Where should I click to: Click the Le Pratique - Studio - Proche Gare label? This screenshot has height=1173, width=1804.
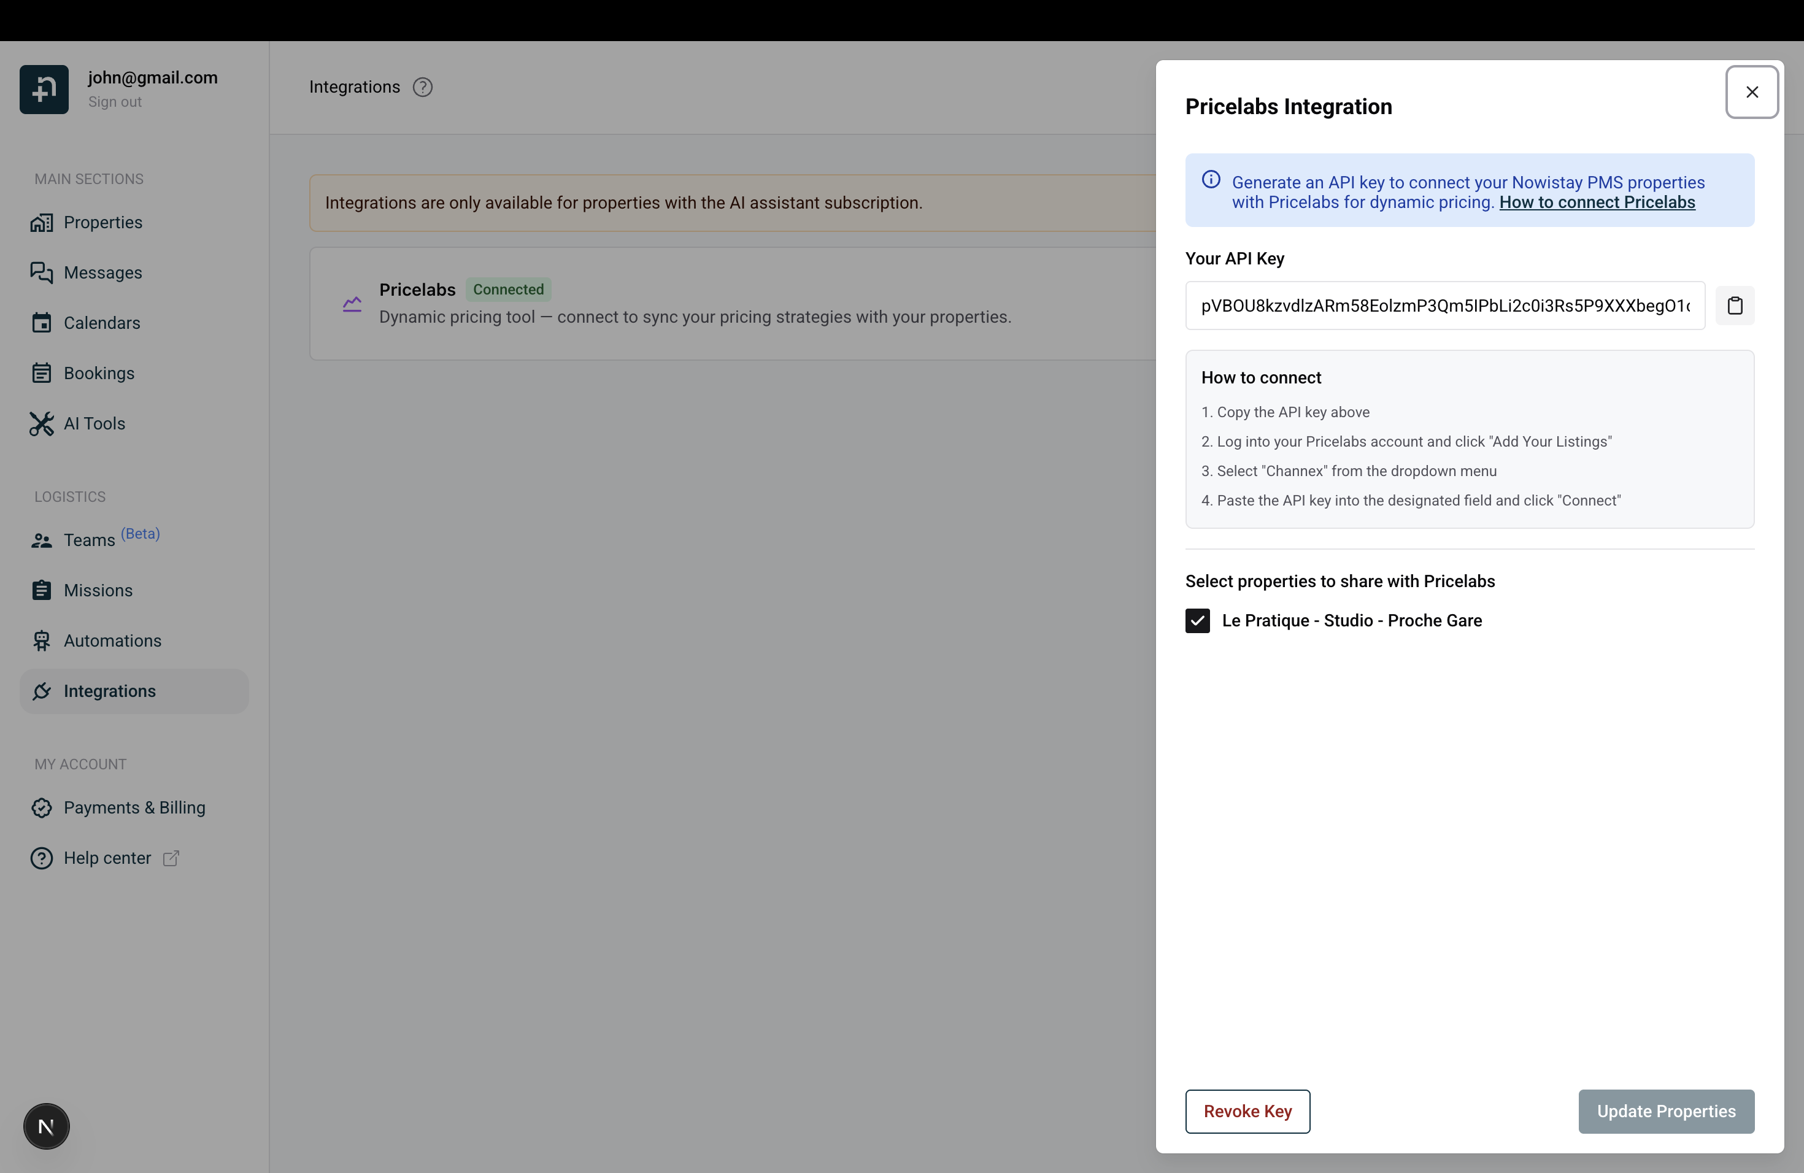(x=1352, y=621)
